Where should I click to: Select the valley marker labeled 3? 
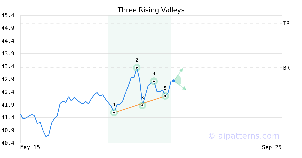tap(142, 105)
